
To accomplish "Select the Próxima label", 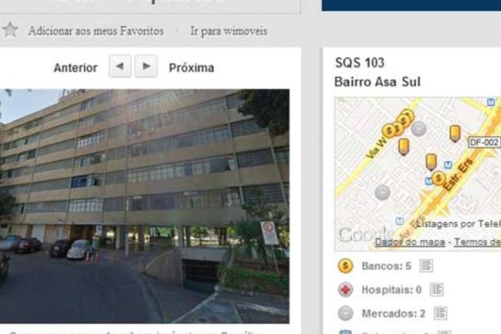I will pyautogui.click(x=191, y=68).
